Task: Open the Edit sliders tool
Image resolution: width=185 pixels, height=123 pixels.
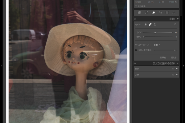Action: tap(139, 13)
